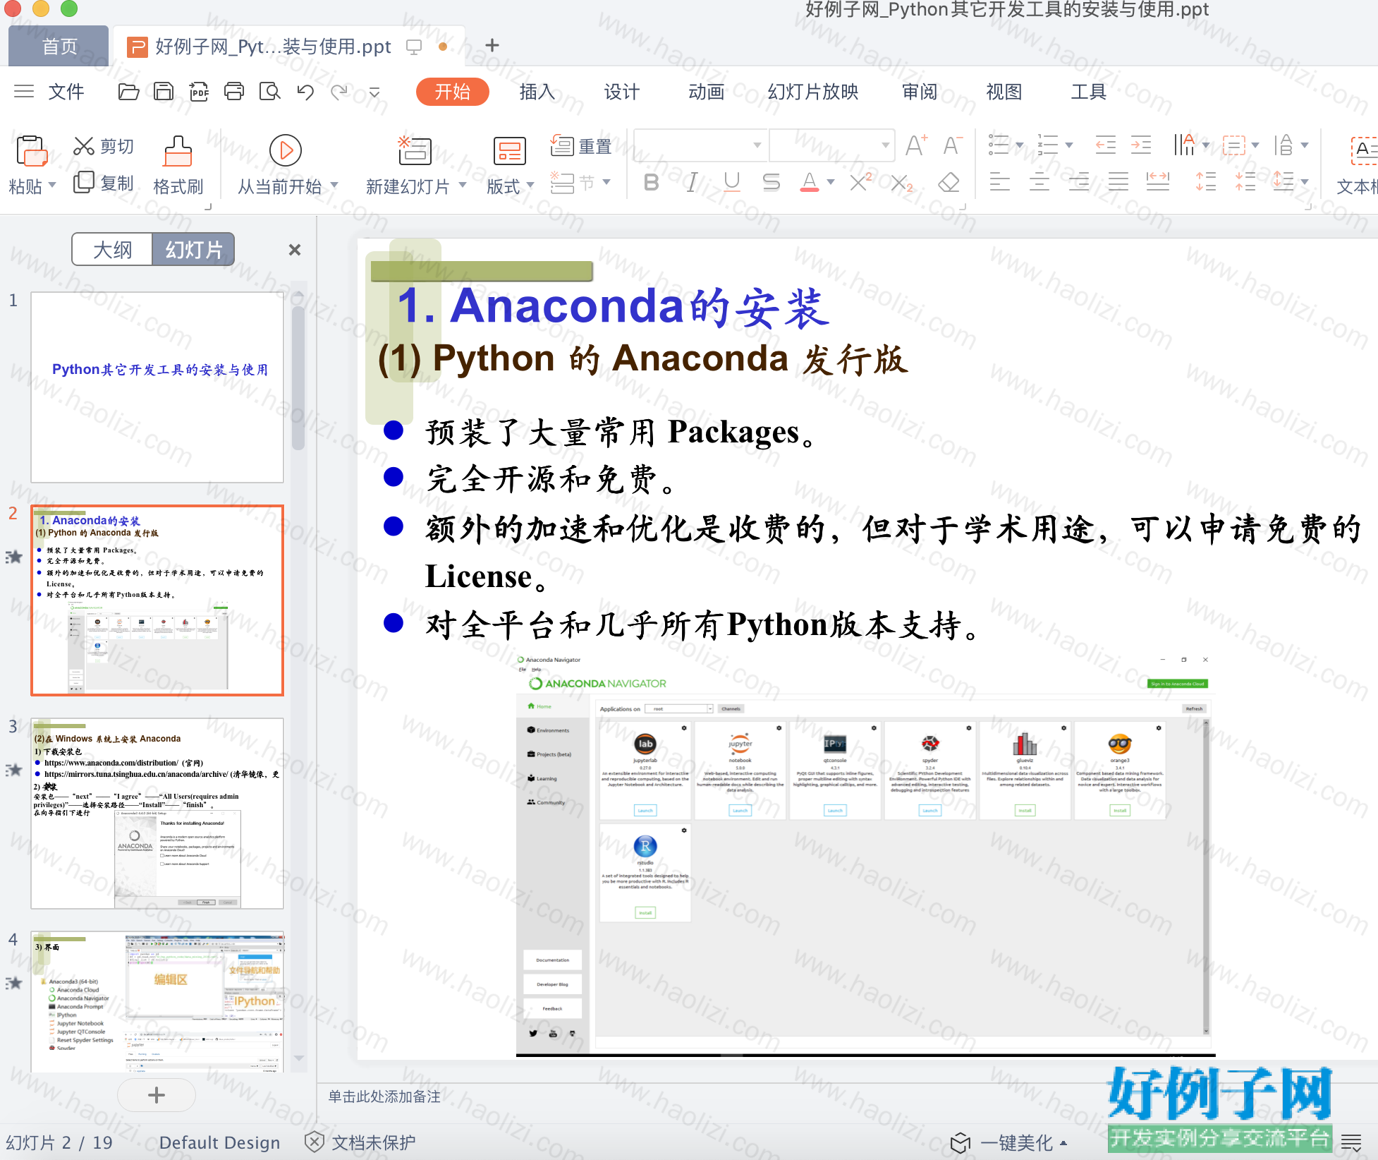Click the Save icon
This screenshot has height=1160, width=1378.
(164, 92)
